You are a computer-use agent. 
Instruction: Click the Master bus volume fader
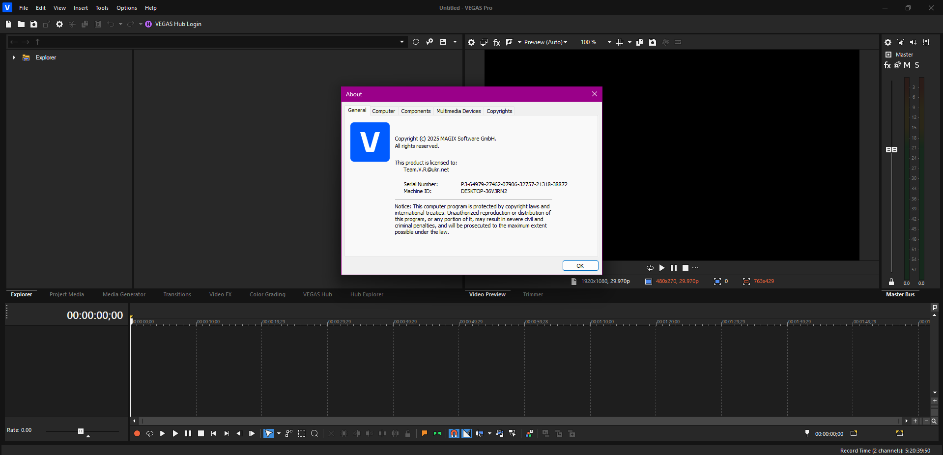click(891, 149)
